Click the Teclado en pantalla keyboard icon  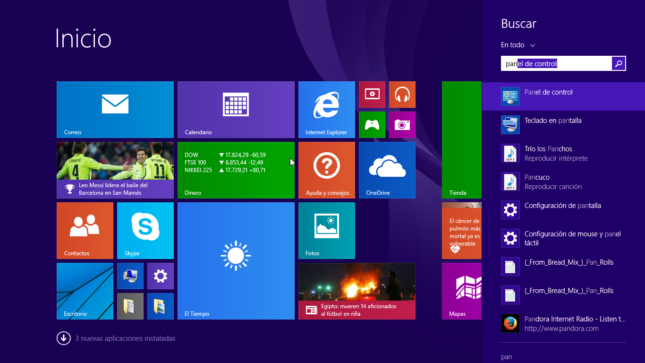(510, 125)
